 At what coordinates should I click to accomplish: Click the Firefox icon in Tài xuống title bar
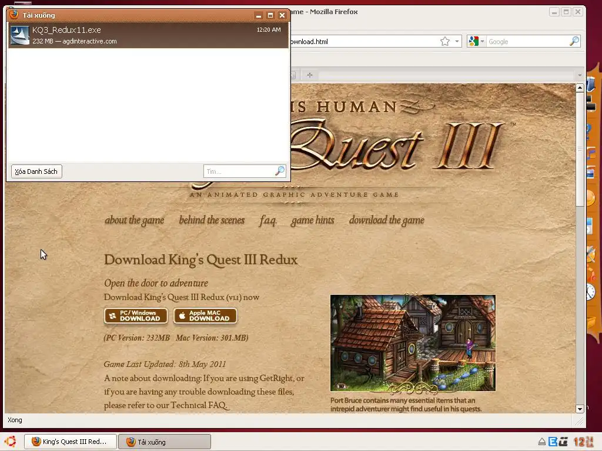tap(14, 15)
